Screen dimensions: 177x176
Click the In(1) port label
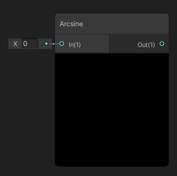pos(75,45)
